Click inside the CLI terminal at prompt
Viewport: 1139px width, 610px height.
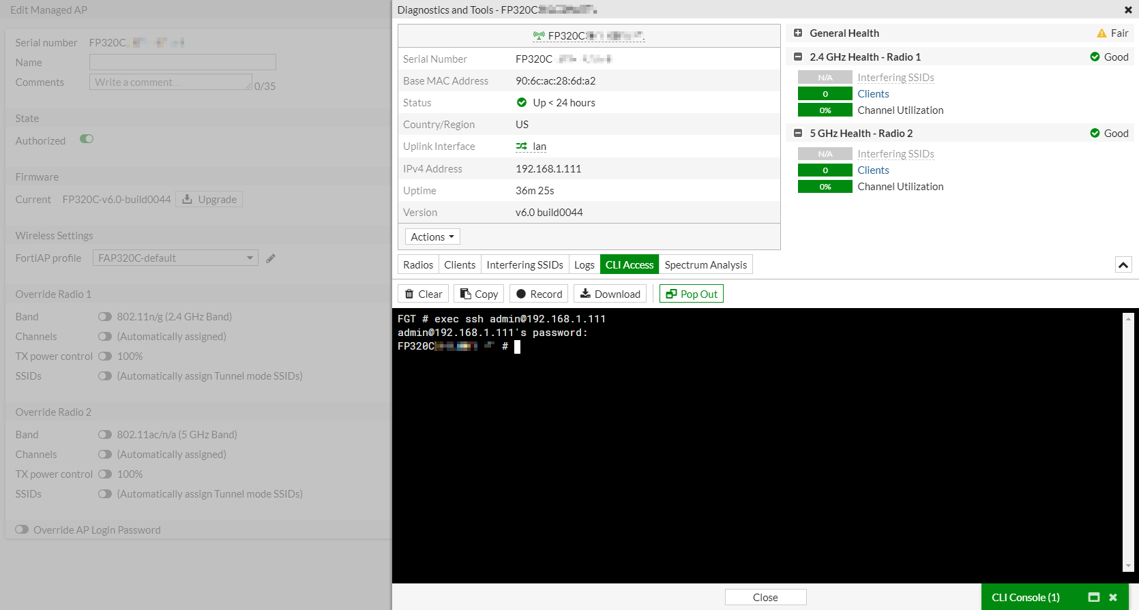517,347
